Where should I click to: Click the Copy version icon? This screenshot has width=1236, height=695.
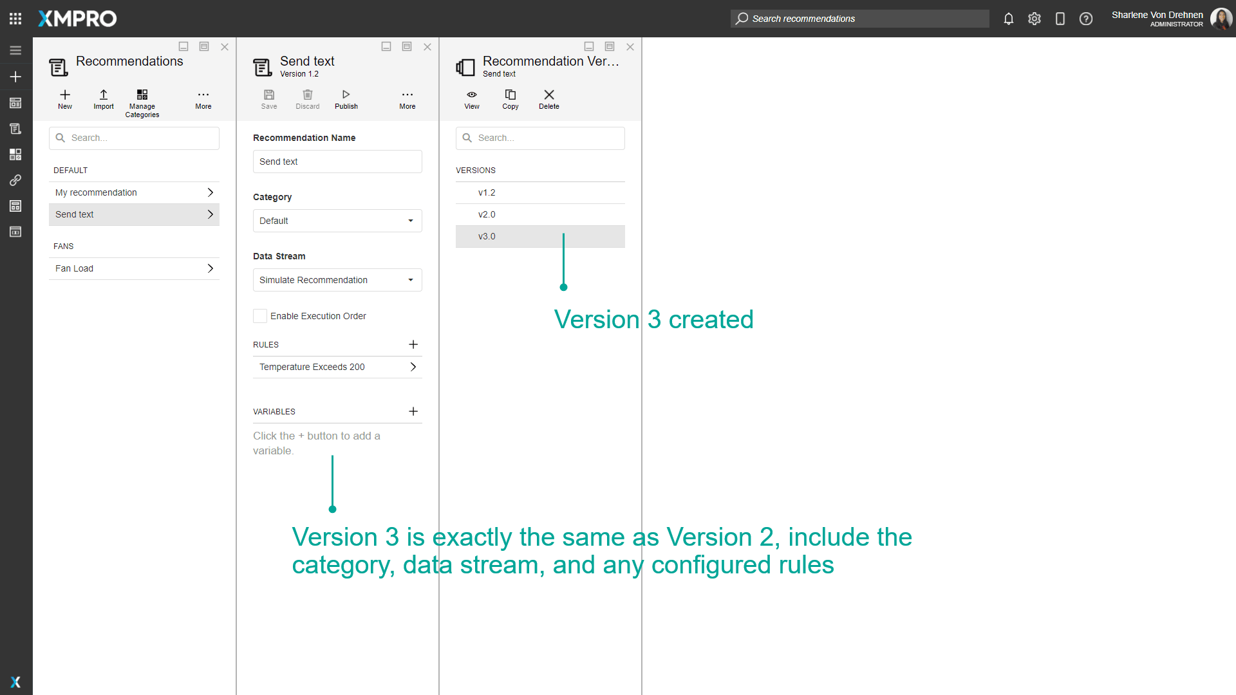coord(510,95)
